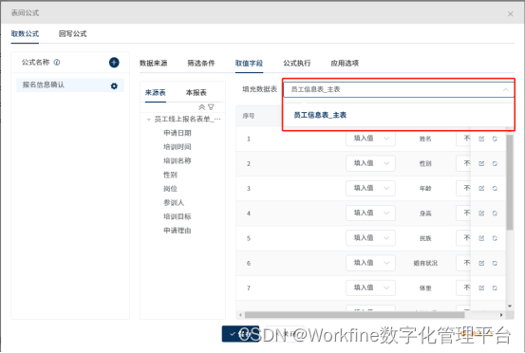Viewport: 525px width, 353px height.
Task: Select the 报名信息确认 formula entry
Action: coord(70,85)
